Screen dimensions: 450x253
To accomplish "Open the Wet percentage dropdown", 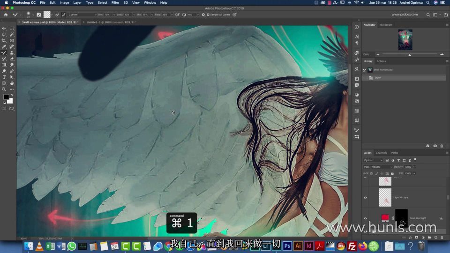I will coord(114,15).
